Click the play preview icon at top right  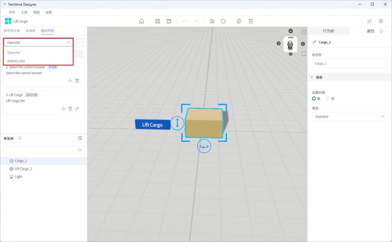pos(381,21)
